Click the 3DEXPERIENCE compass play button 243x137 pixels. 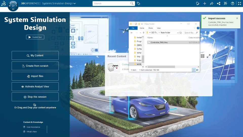coord(13,6)
